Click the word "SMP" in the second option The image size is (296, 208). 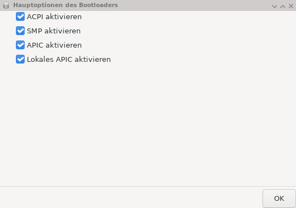point(35,31)
